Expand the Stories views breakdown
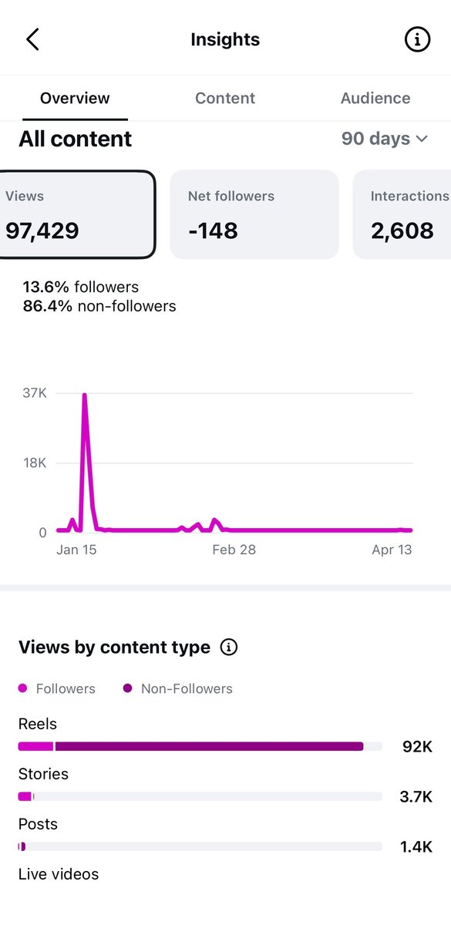Image resolution: width=451 pixels, height=925 pixels. pyautogui.click(x=199, y=795)
